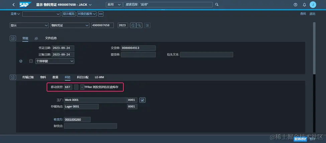Select the Lager 0001 storage location field
This screenshot has height=143, width=326.
pos(81,107)
